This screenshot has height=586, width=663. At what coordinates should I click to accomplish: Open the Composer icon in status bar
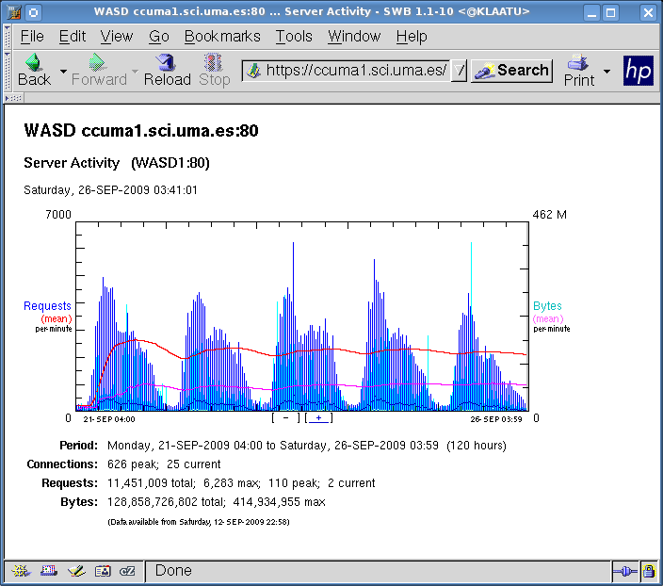(76, 571)
